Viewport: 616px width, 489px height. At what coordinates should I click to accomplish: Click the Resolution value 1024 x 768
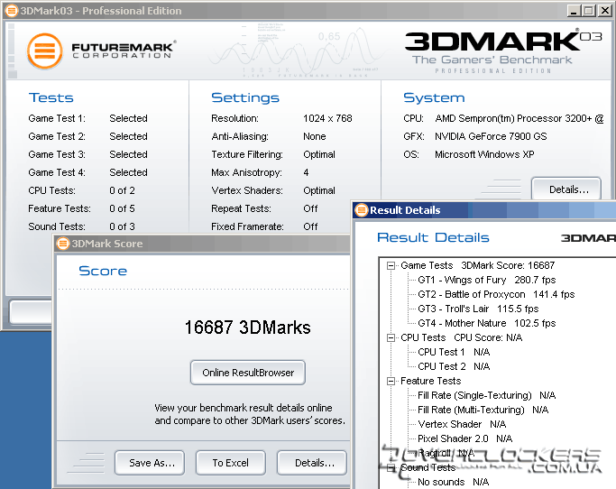(x=327, y=118)
